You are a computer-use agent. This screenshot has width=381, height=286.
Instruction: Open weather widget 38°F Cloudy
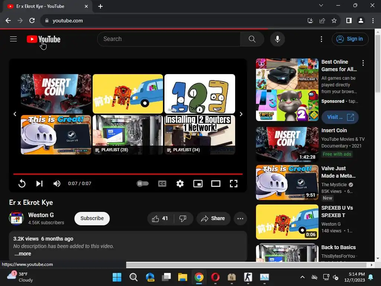pos(20,277)
